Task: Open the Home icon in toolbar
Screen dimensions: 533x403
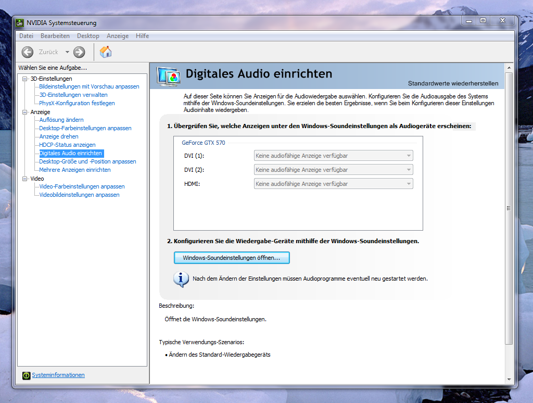Action: pos(106,52)
